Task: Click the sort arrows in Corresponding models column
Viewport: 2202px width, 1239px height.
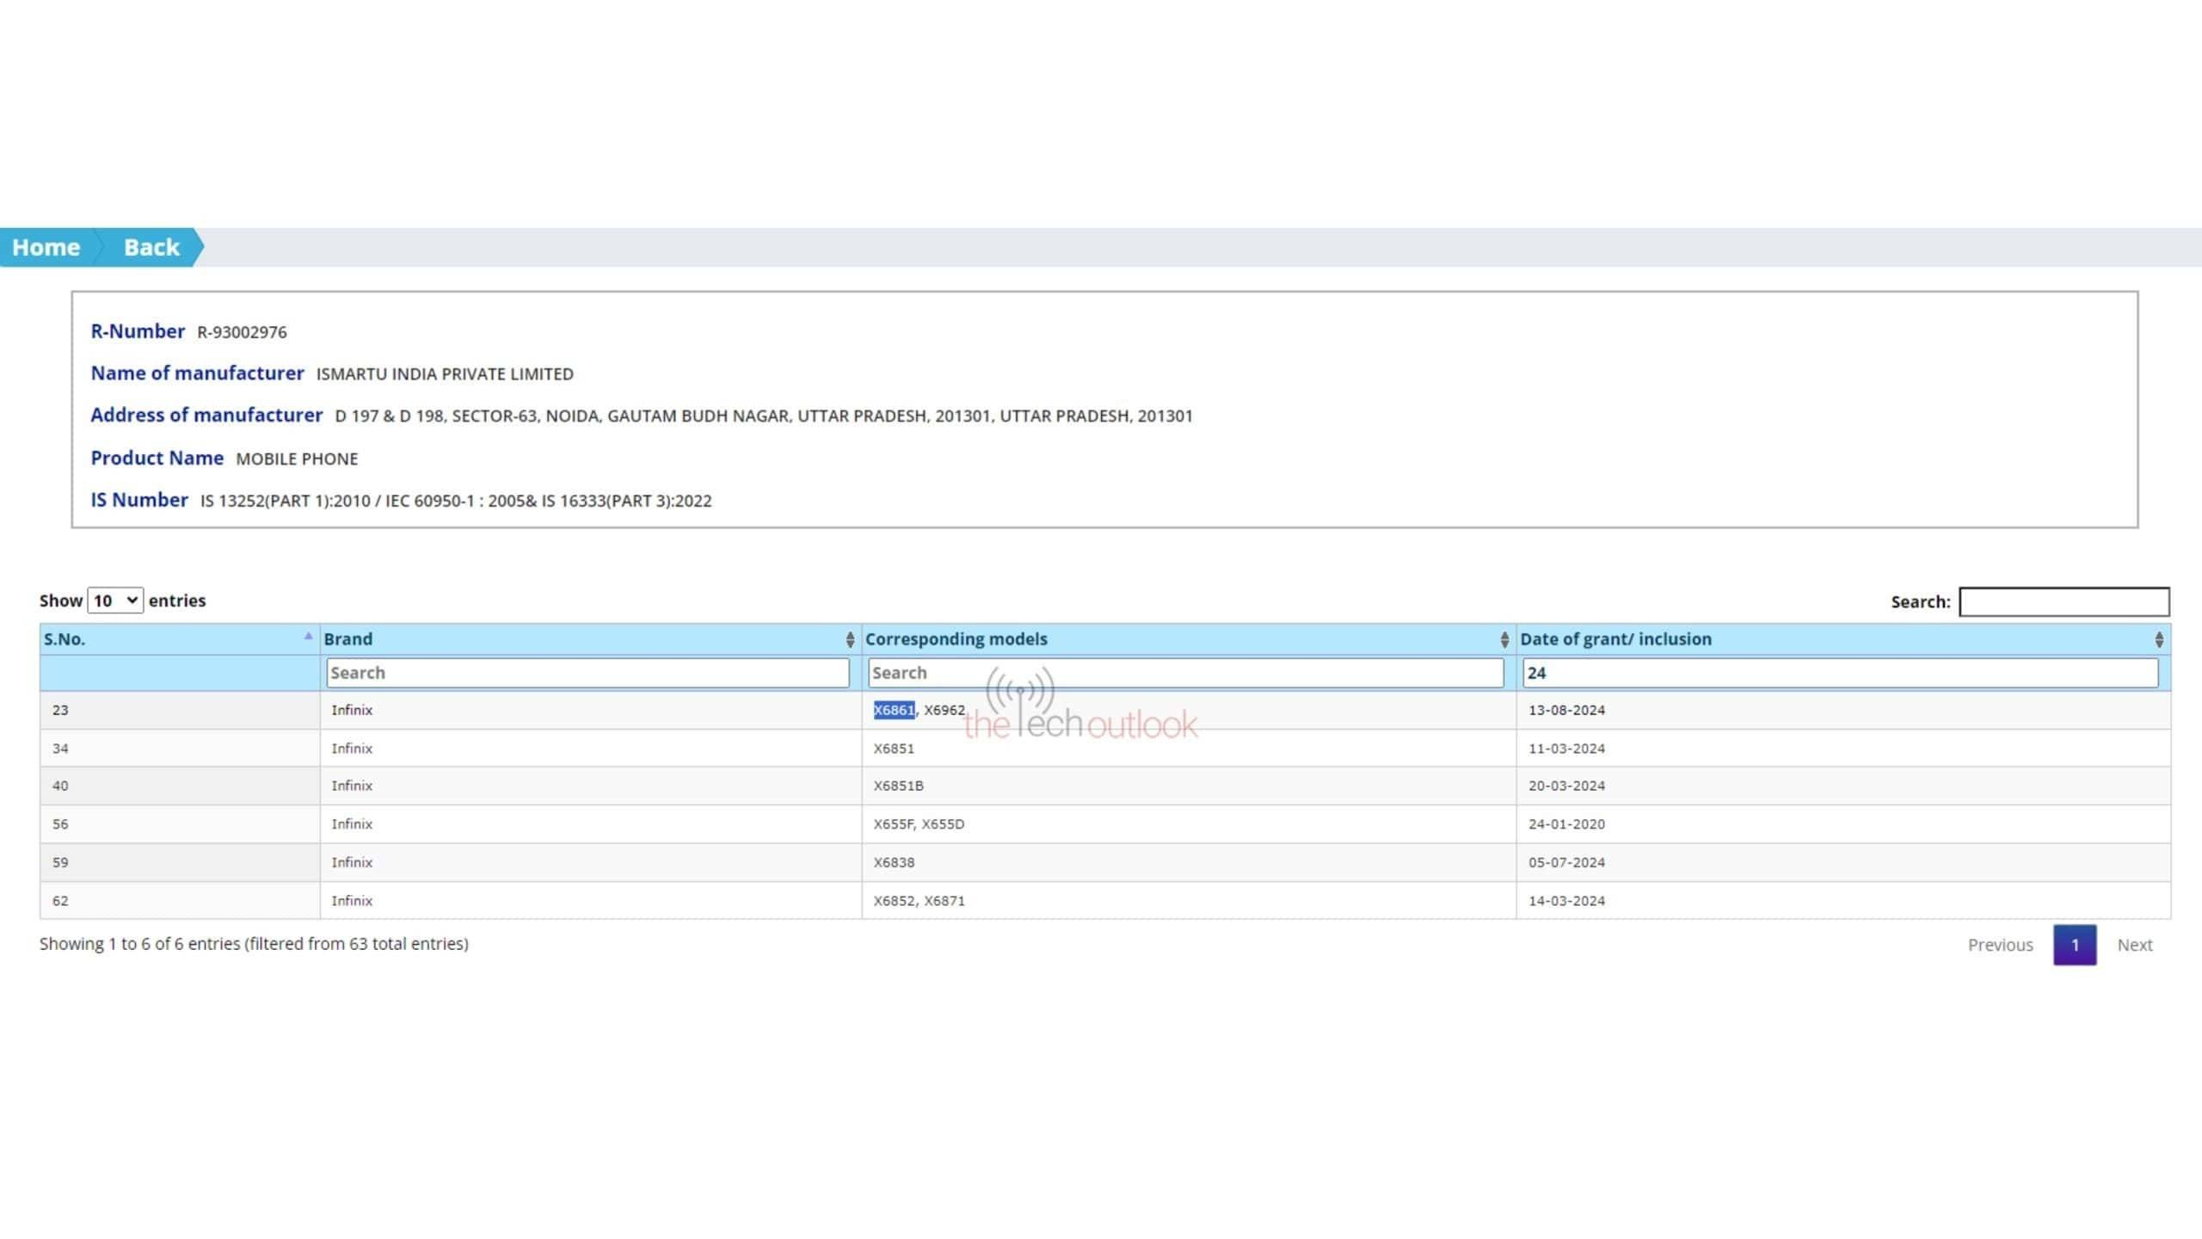Action: pos(1504,639)
